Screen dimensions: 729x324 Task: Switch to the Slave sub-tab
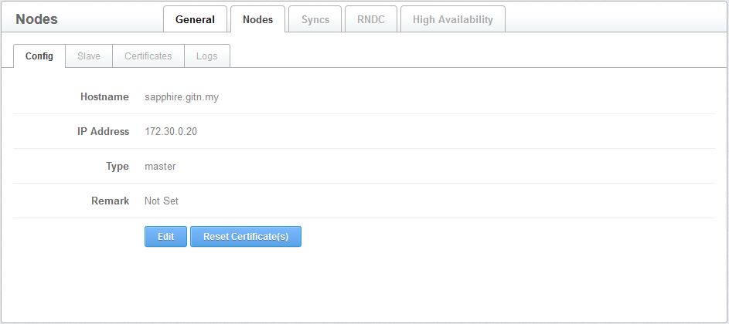[x=89, y=56]
